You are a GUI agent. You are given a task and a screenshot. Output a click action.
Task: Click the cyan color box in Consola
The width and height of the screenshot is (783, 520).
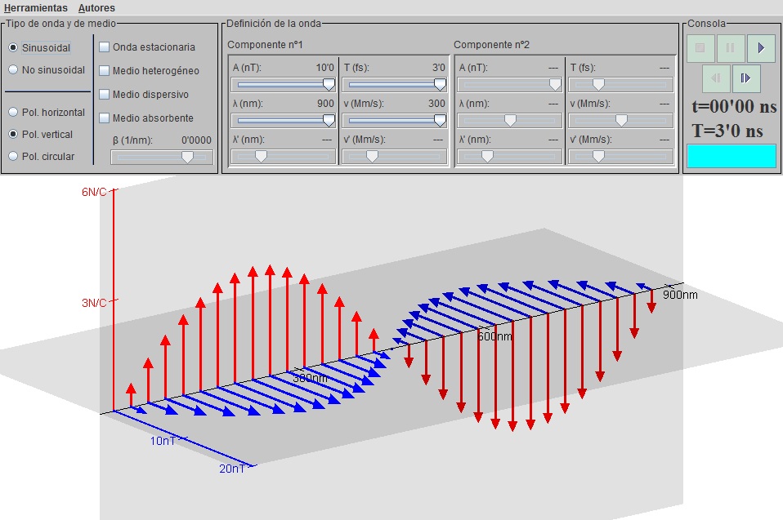pos(731,155)
